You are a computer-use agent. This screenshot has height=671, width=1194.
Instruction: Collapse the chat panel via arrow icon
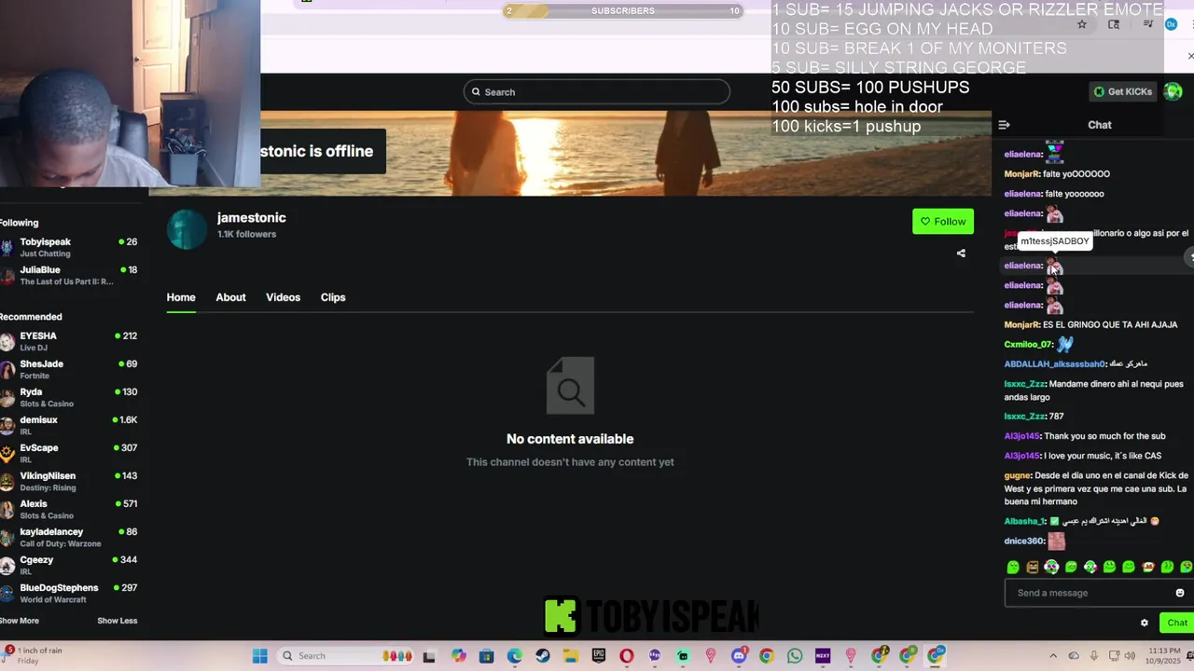[x=1004, y=125]
